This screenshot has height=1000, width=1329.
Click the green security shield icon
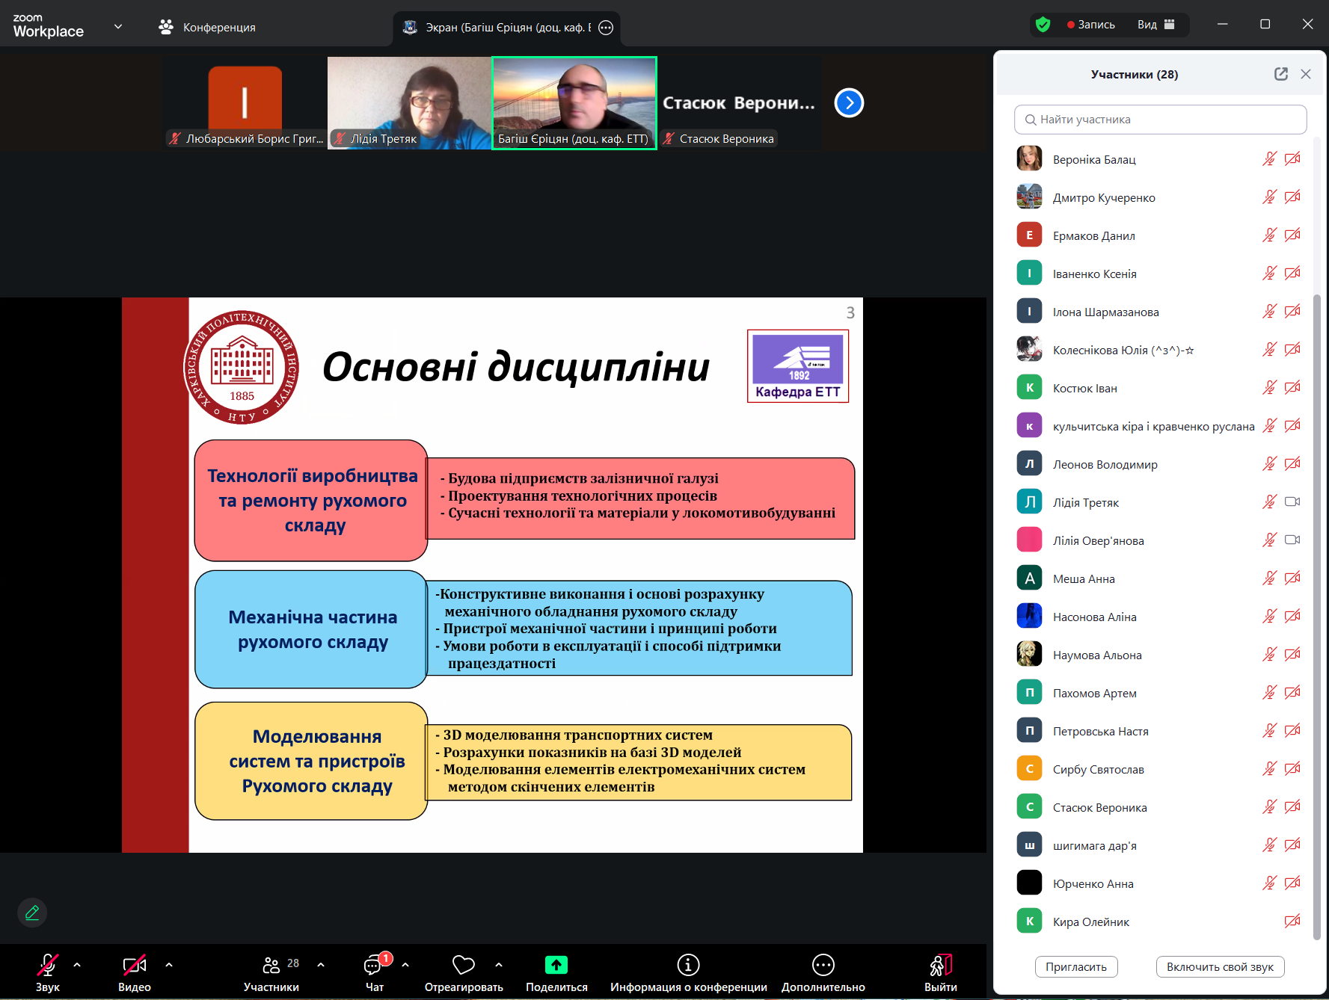1043,25
